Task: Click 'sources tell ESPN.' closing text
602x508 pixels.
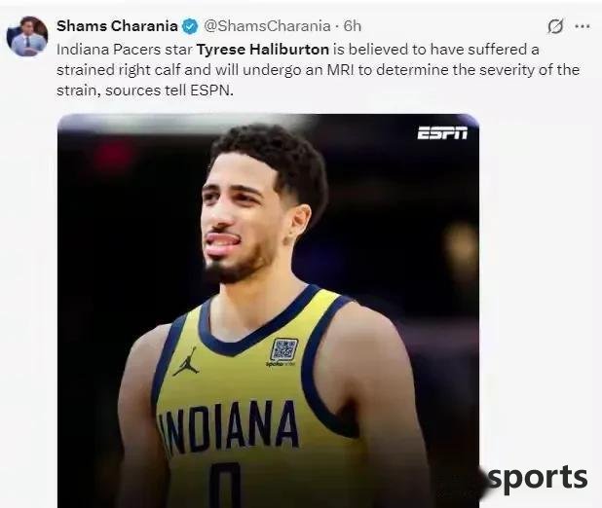Action: pyautogui.click(x=169, y=91)
